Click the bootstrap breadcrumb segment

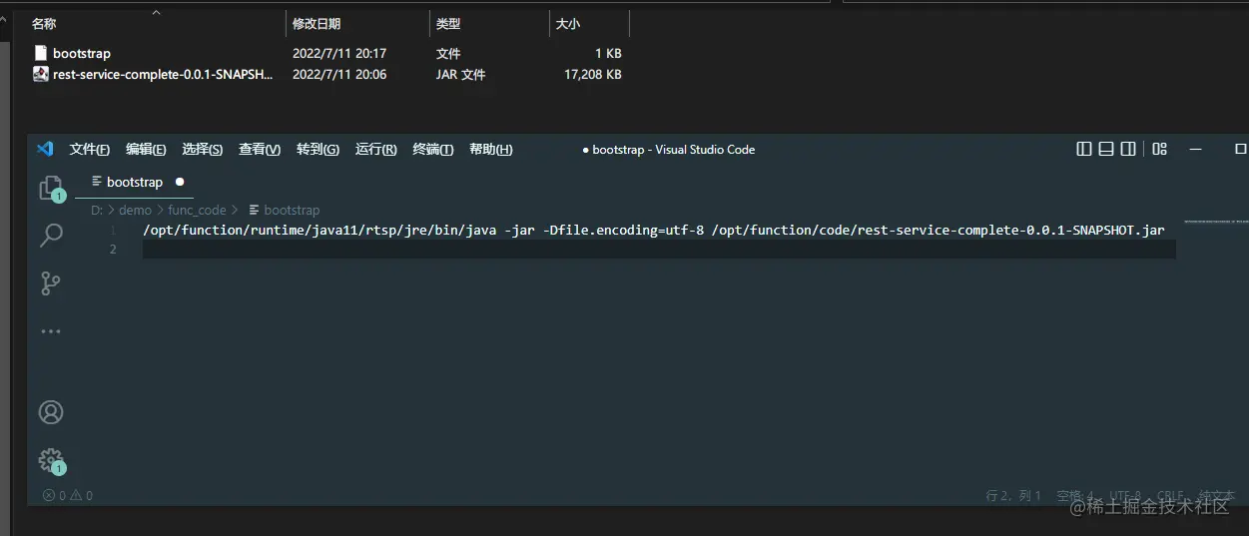[x=285, y=210]
